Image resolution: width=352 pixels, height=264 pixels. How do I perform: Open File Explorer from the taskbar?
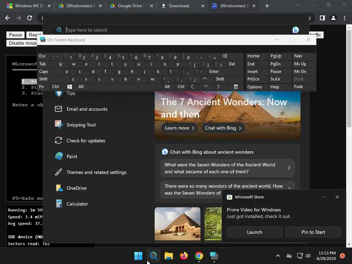[x=168, y=256]
